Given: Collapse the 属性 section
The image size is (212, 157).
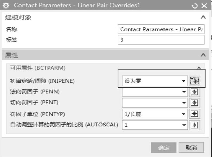Looking at the screenshot, I should pos(203,55).
